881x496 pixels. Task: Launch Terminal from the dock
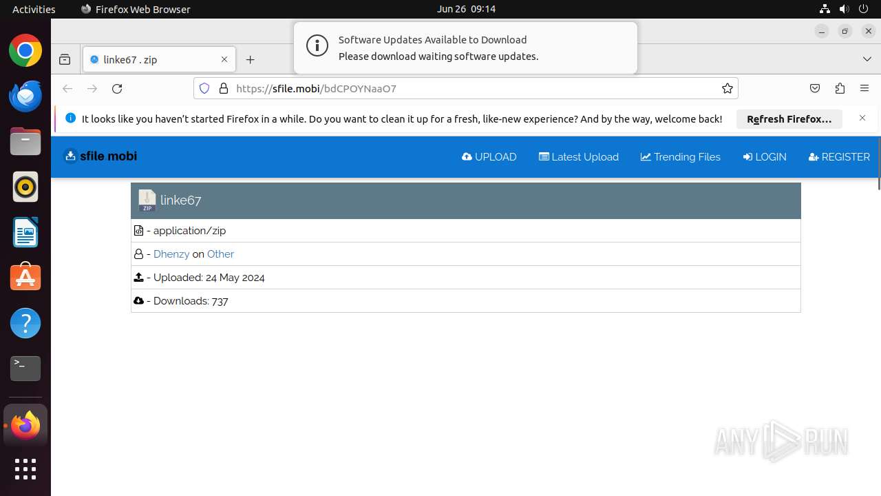point(25,369)
